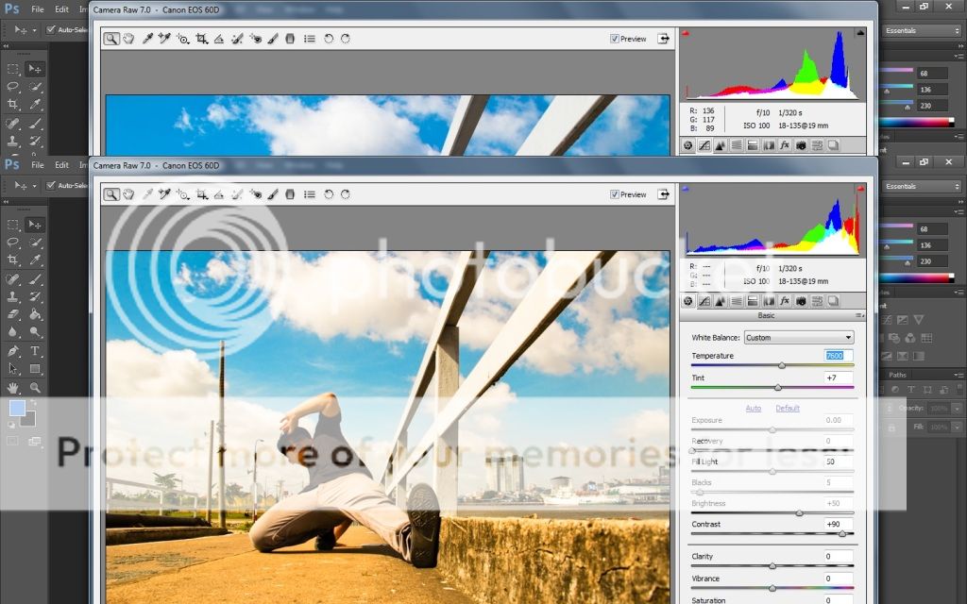The image size is (967, 604).
Task: Select Straighten tool in upper Camera Raw toolbar
Action: point(219,38)
